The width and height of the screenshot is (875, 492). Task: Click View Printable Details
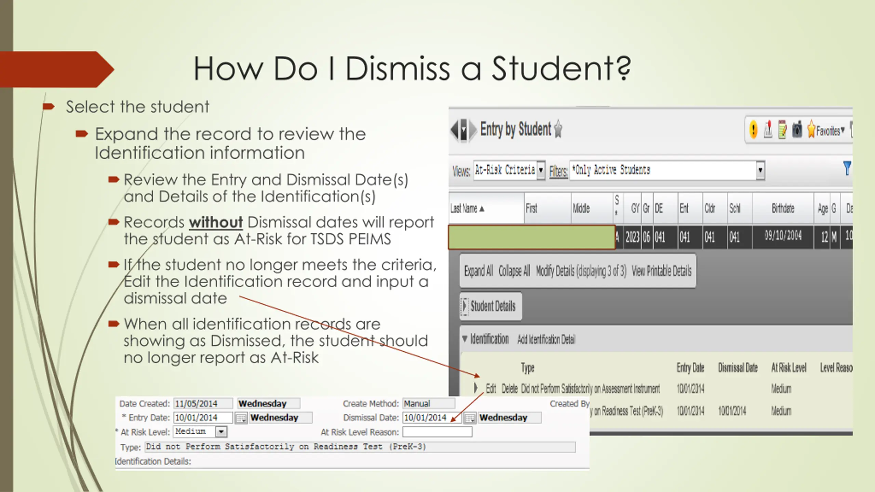click(x=661, y=271)
